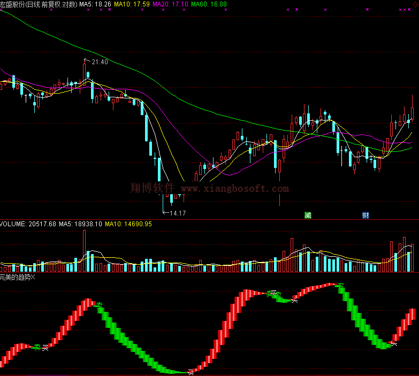Viewport: 419px width, 376px height.
Task: Select the green MA60: 16.88 label
Action: coord(209,4)
